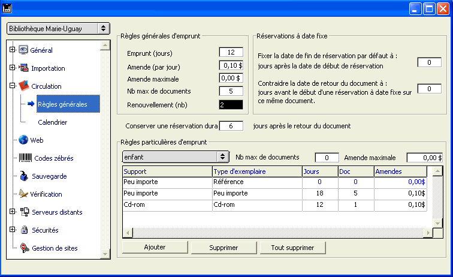Click the Serveurs distants icon
This screenshot has height=277, width=453.
point(24,212)
